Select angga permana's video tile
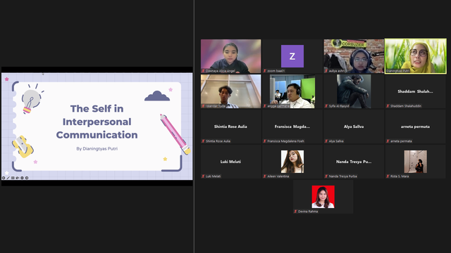This screenshot has width=451, height=253. tap(292, 91)
